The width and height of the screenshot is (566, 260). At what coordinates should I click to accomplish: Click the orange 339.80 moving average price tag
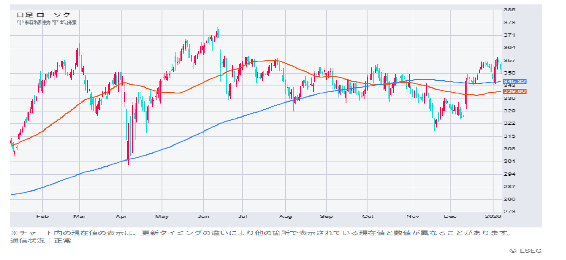515,91
